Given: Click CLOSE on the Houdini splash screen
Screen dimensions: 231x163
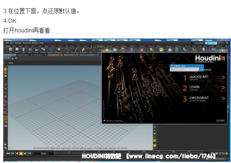Looking at the screenshot, I should (220, 120).
